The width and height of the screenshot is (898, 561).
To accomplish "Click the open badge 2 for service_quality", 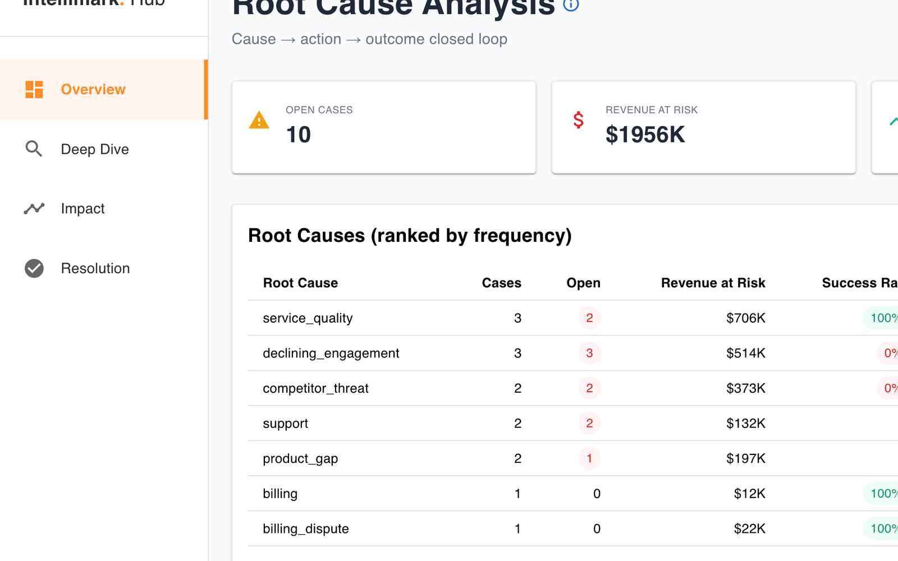I will click(x=589, y=318).
